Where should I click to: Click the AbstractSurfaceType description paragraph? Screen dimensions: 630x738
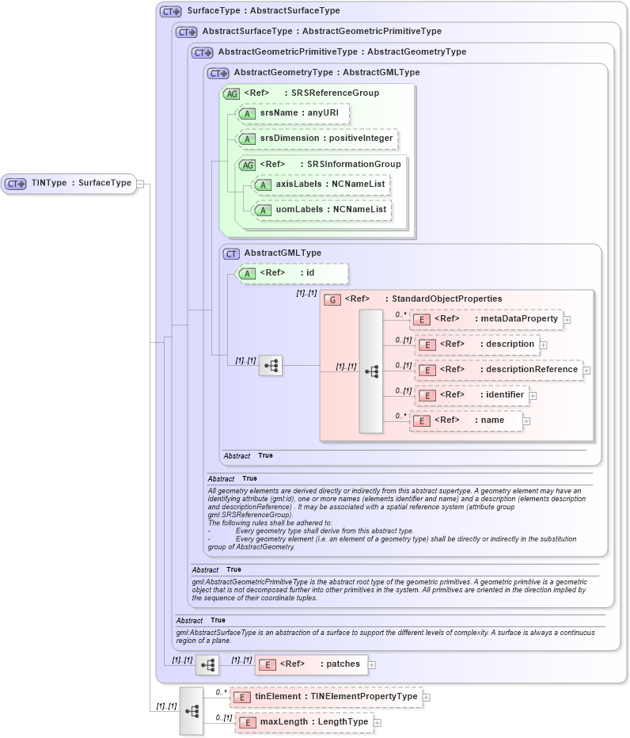pyautogui.click(x=385, y=637)
